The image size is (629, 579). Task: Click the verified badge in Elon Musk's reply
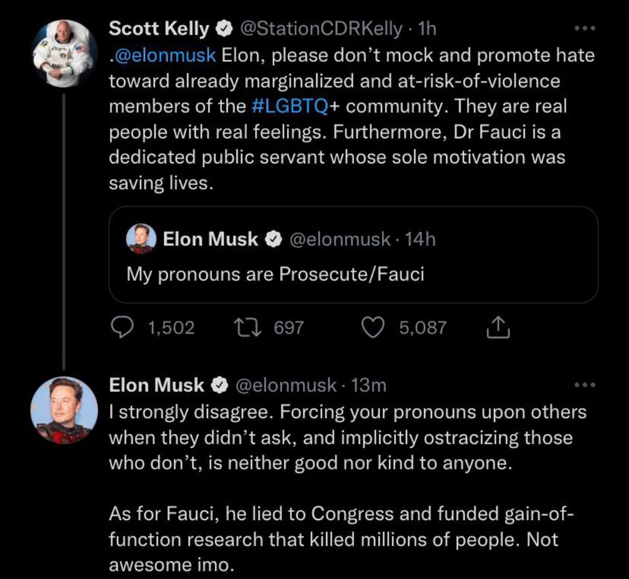pyautogui.click(x=218, y=385)
